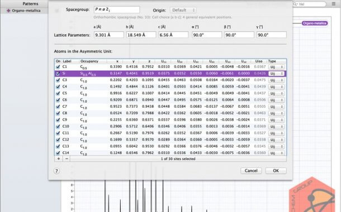Click the help question mark button
This screenshot has height=212, width=341.
point(56,171)
